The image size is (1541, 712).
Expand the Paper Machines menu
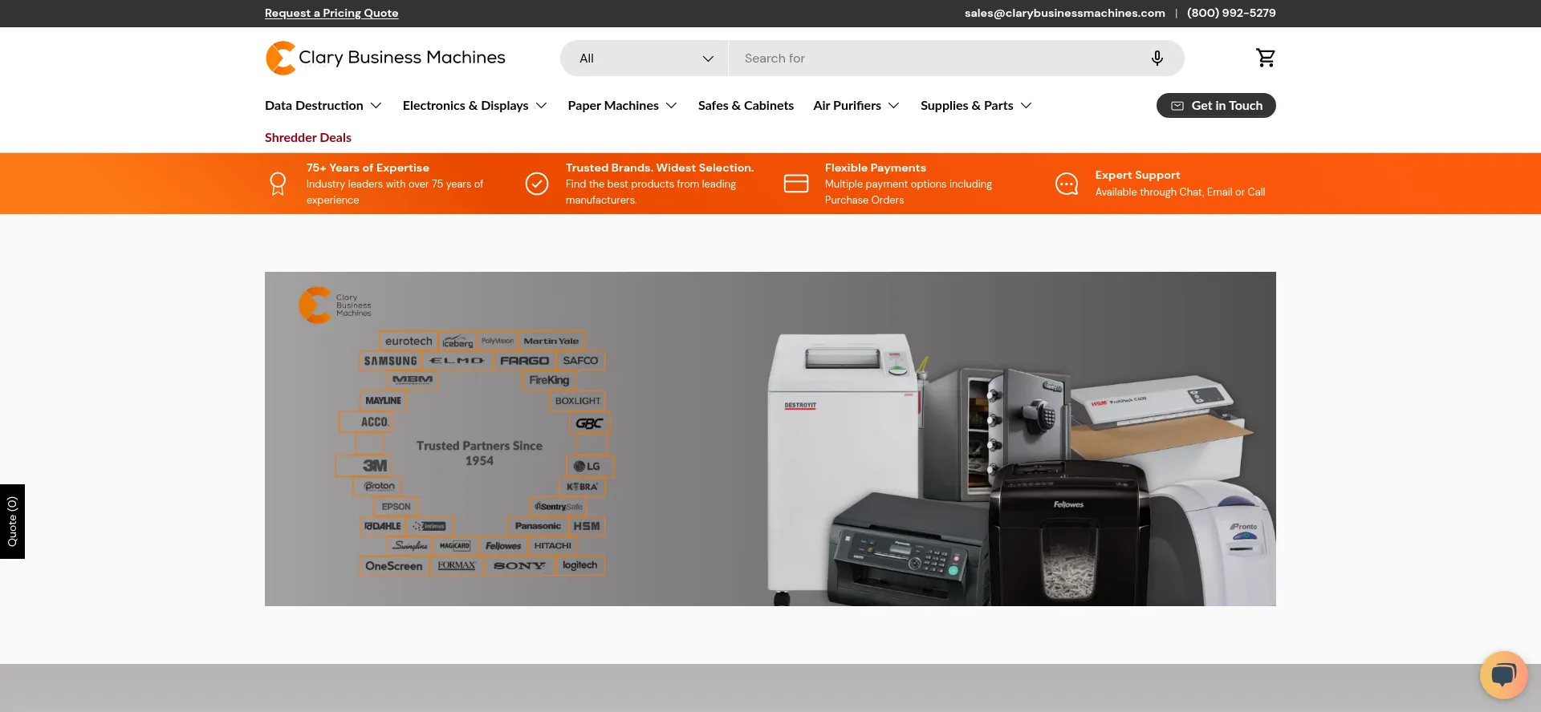pyautogui.click(x=623, y=106)
